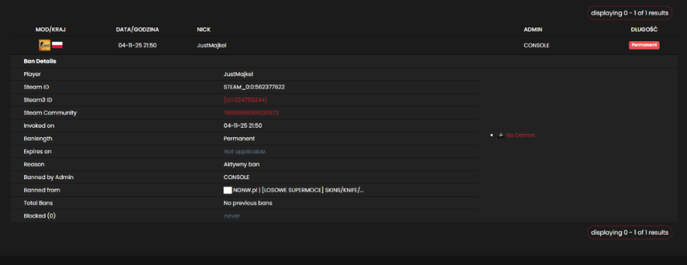Viewport: 687px width, 265px height.
Task: Click the date 04-11-25 21:50 in the ban row
Action: (137, 45)
